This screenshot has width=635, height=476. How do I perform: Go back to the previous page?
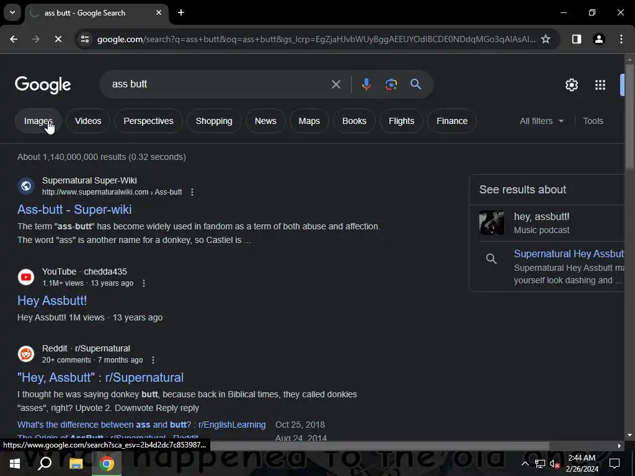[14, 39]
